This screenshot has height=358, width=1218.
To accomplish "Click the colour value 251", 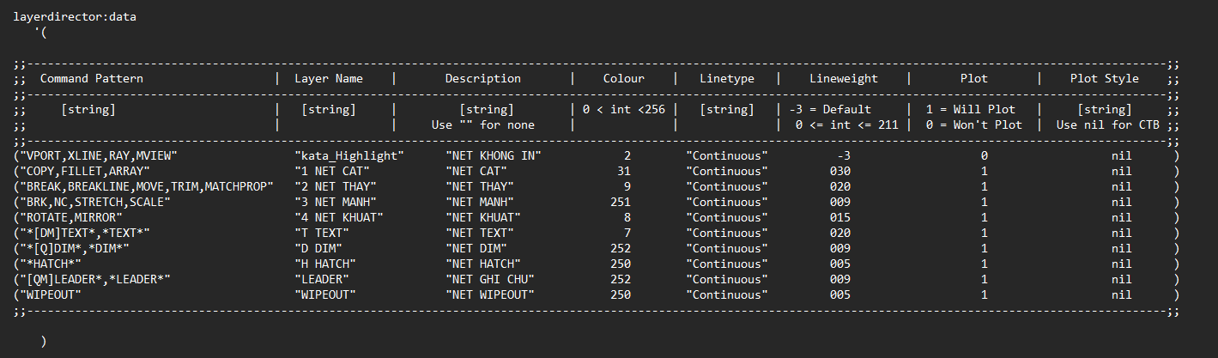I will (621, 202).
